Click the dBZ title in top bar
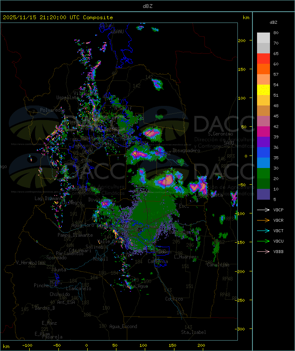This screenshot has width=295, height=351. click(x=148, y=6)
